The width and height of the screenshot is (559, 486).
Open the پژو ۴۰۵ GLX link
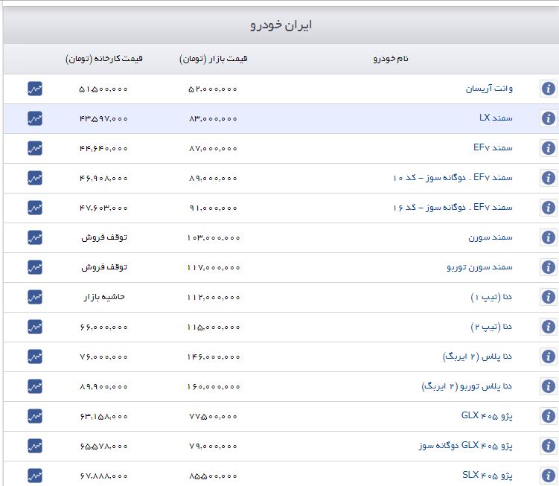click(487, 416)
